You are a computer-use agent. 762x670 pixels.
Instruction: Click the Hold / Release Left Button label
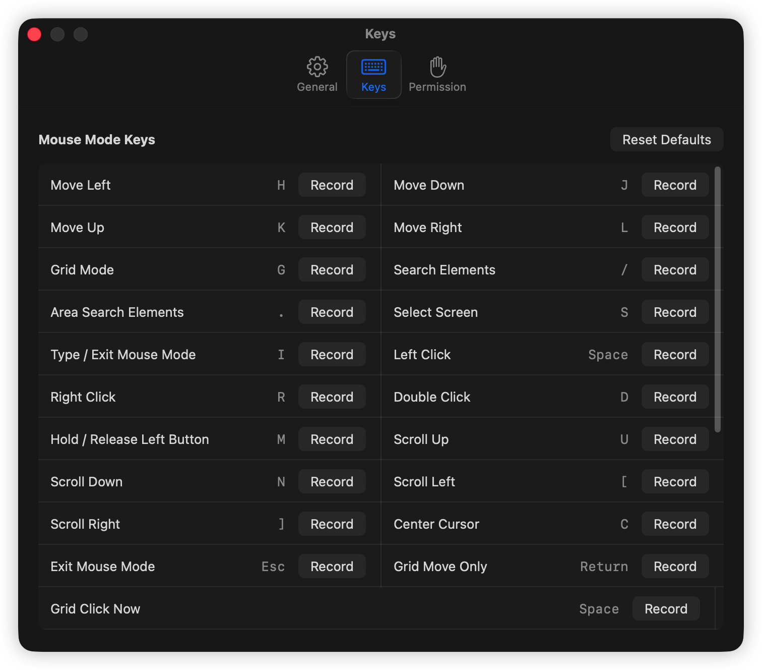tap(130, 439)
